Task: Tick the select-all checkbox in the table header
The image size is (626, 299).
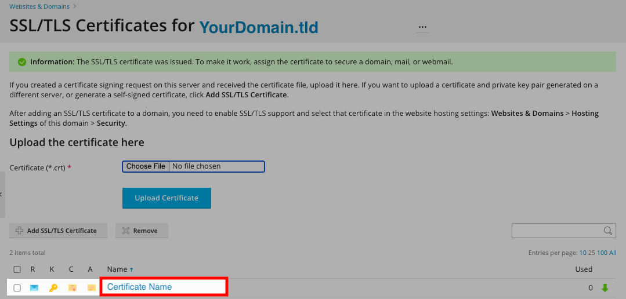Action: pyautogui.click(x=17, y=269)
